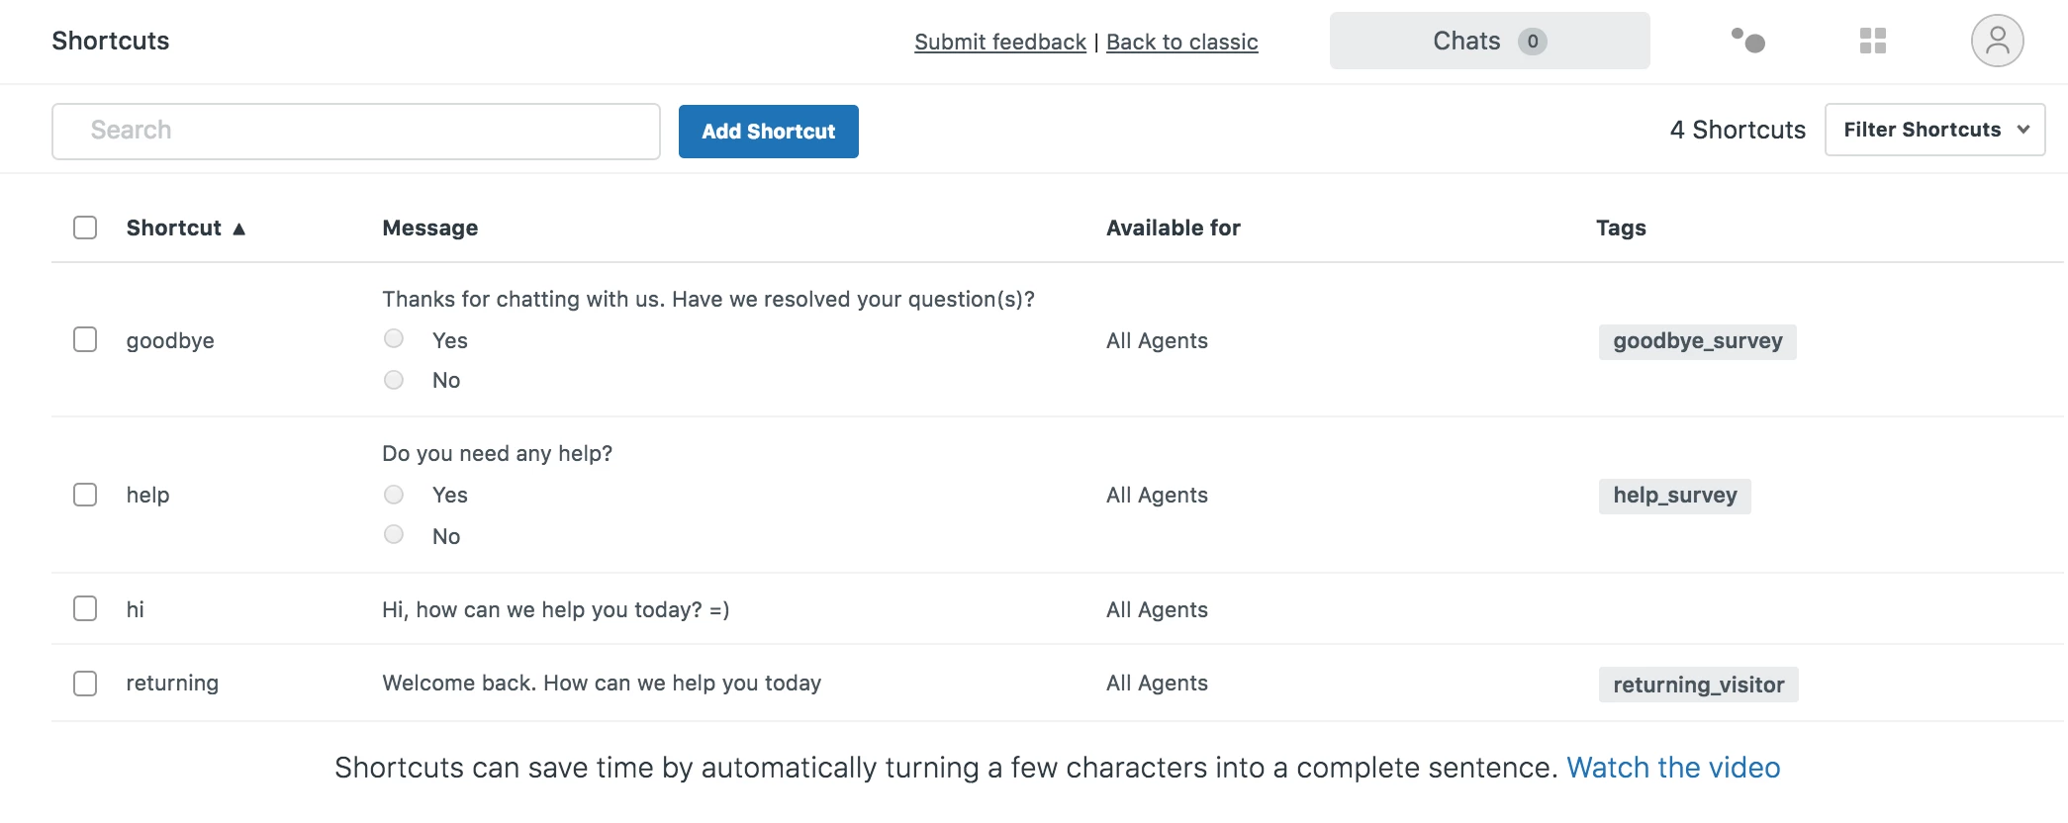Select Yes radio under goodbye message
Viewport: 2068px width, 823px height.
click(x=394, y=339)
